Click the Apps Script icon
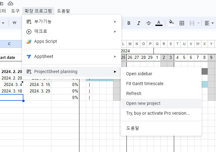216x152 pixels. pyautogui.click(x=29, y=41)
